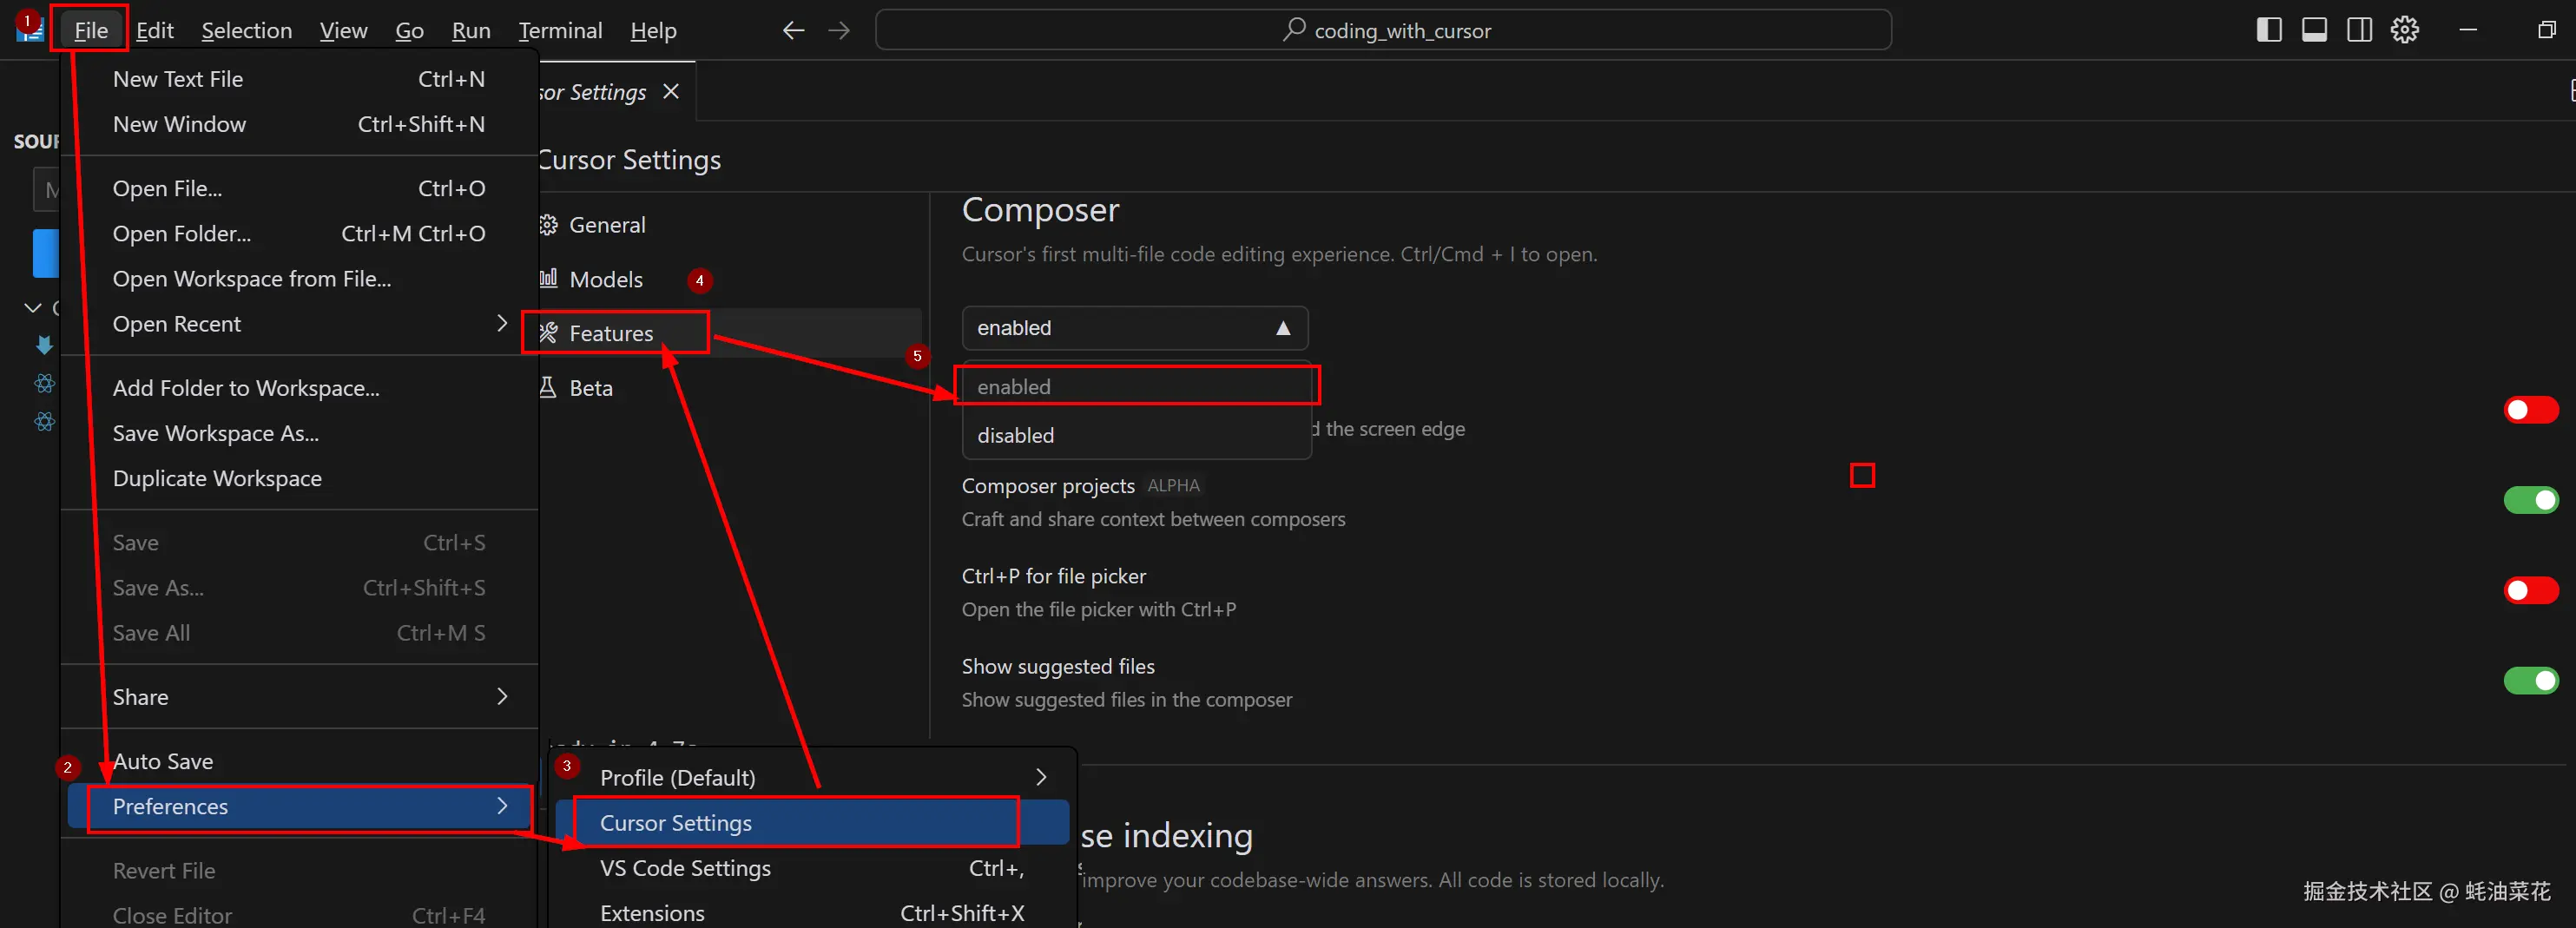The width and height of the screenshot is (2576, 928).
Task: Toggle the secondary side bar layout icon
Action: point(2360,30)
